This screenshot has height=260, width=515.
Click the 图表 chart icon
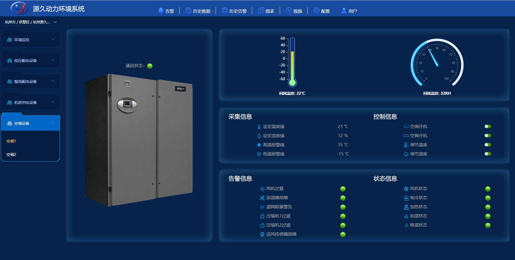(261, 11)
